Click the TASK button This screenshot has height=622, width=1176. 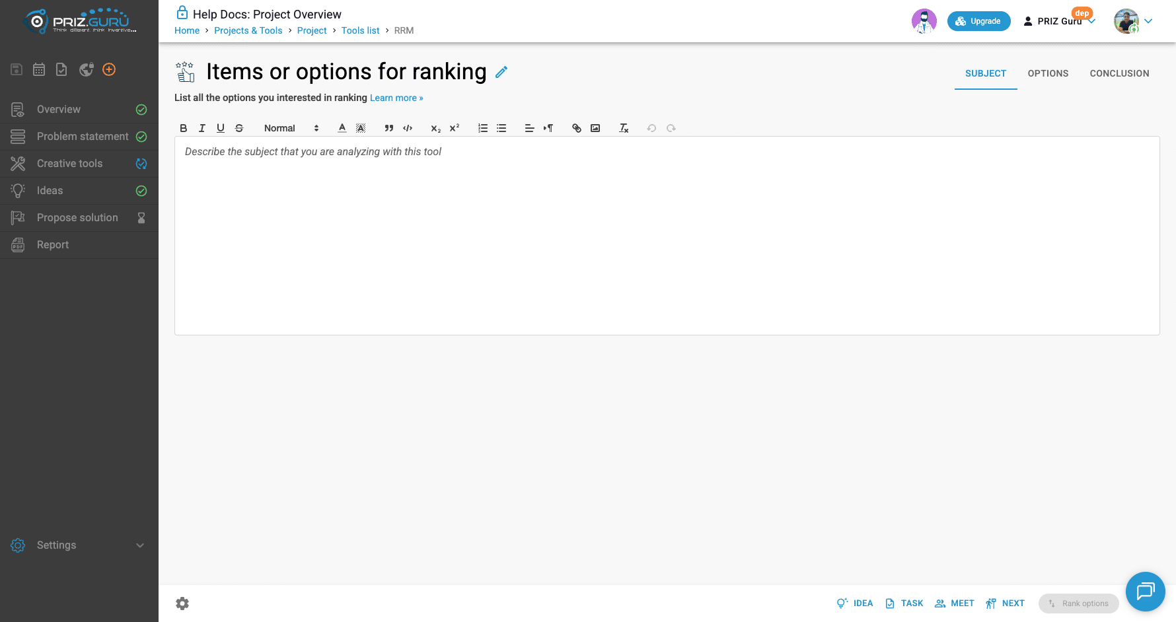904,603
